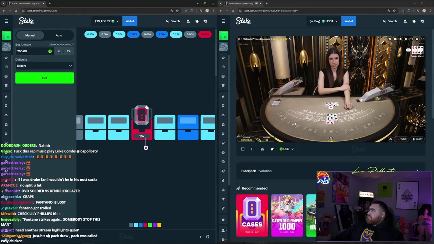Image resolution: width=434 pixels, height=244 pixels.
Task: Toggle blackjack video camera setting
Action: coord(395,39)
